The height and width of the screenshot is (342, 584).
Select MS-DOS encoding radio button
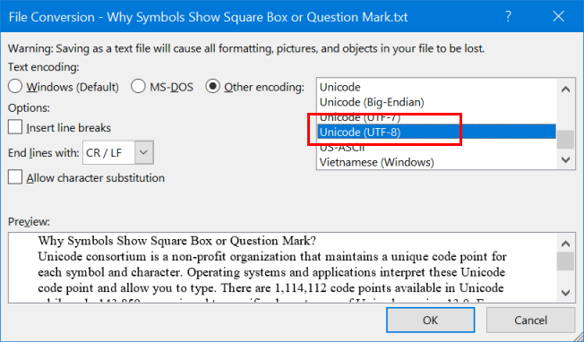point(138,86)
